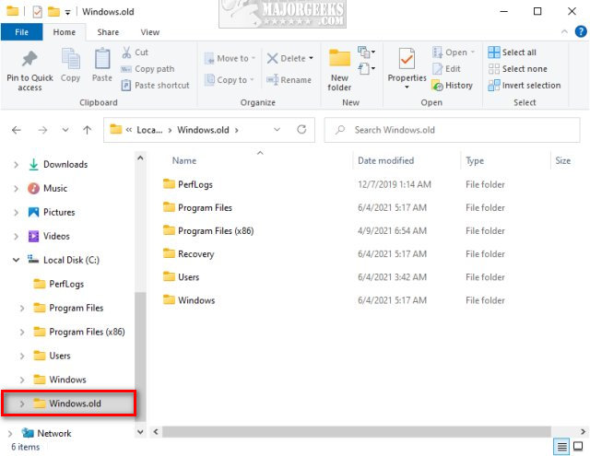The width and height of the screenshot is (590, 456).
Task: Minimize the ribbon with chevron
Action: (x=564, y=32)
